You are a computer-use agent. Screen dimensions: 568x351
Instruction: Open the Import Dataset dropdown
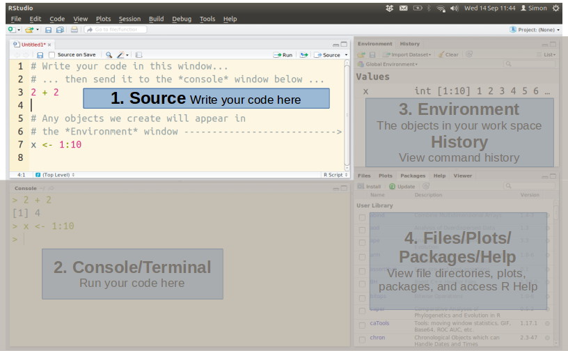click(407, 54)
